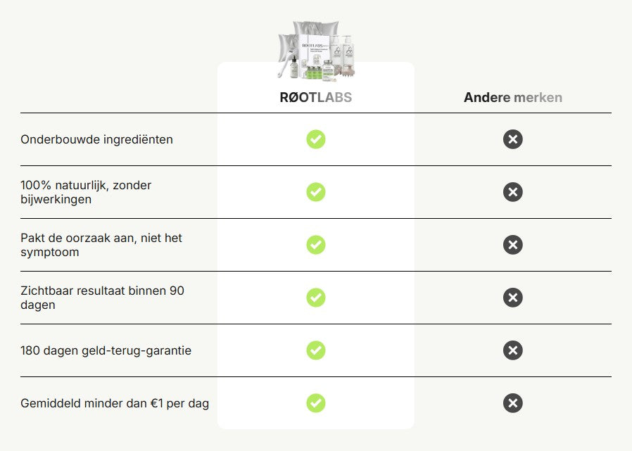Image resolution: width=632 pixels, height=451 pixels.
Task: Click green checkmark for Zichtbaar resultaat row
Action: [316, 298]
